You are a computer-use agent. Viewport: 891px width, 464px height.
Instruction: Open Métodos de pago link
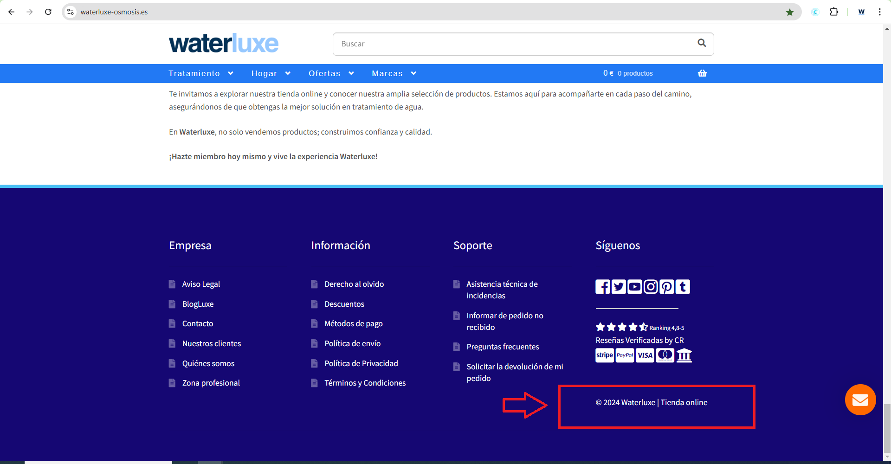354,323
